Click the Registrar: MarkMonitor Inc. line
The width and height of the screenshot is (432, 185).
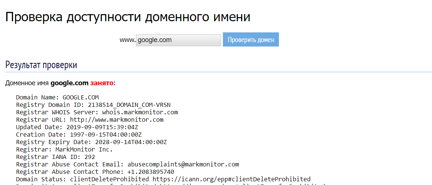[65, 150]
